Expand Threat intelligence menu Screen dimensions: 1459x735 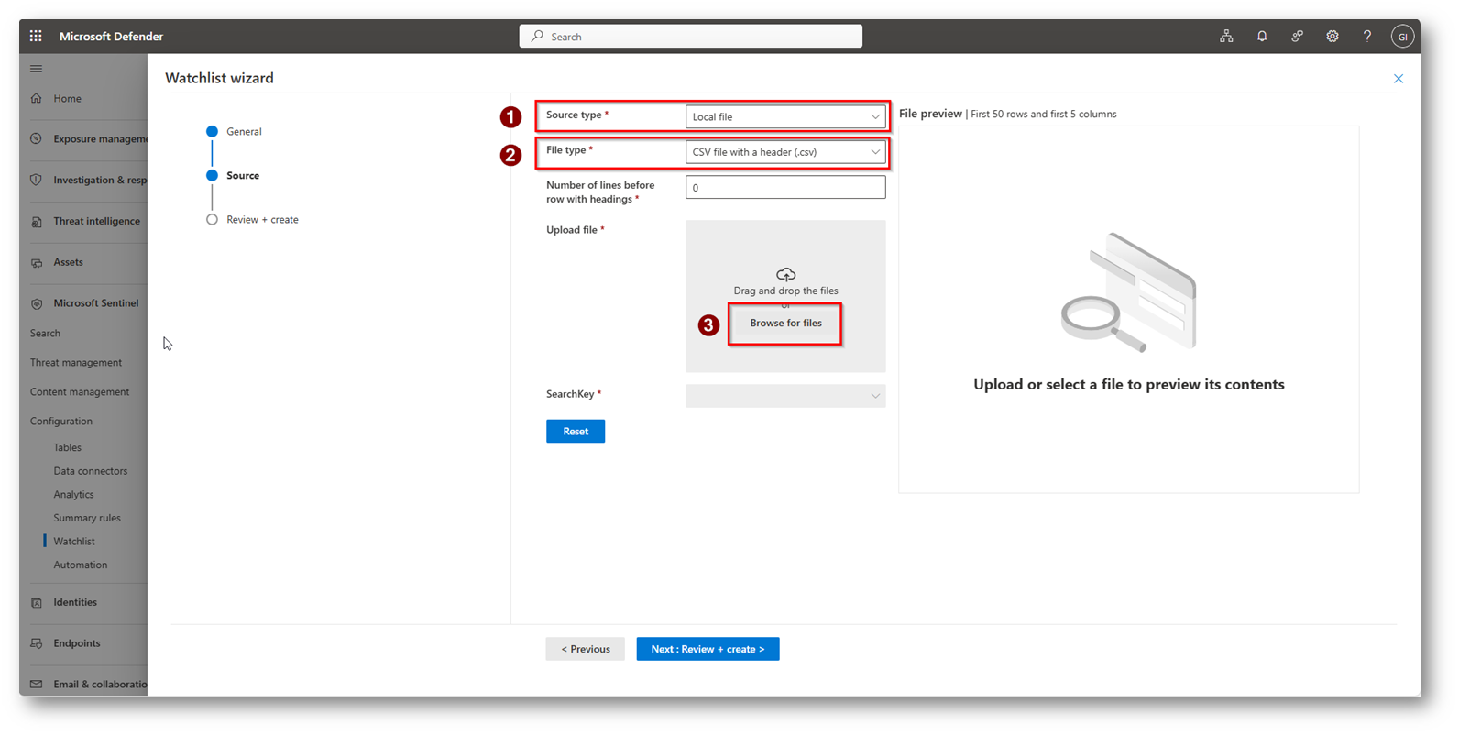coord(96,222)
